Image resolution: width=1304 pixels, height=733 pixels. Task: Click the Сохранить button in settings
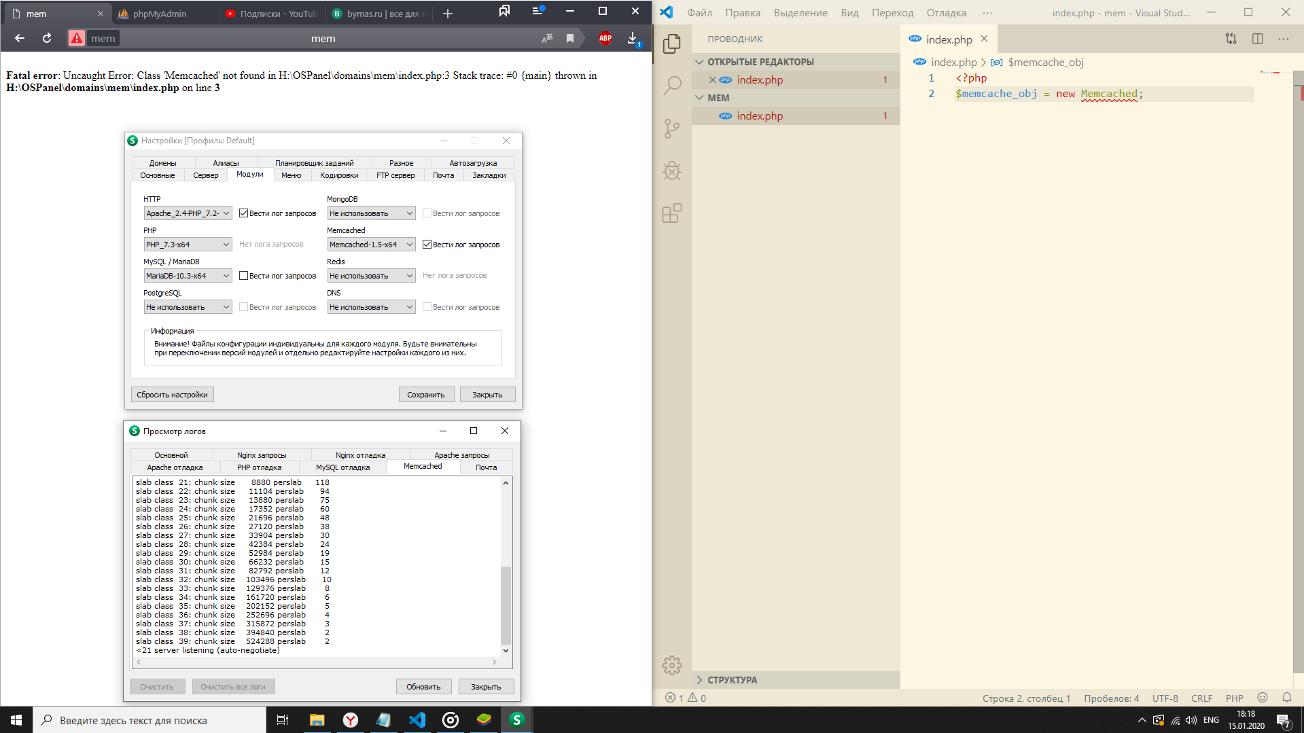click(425, 395)
